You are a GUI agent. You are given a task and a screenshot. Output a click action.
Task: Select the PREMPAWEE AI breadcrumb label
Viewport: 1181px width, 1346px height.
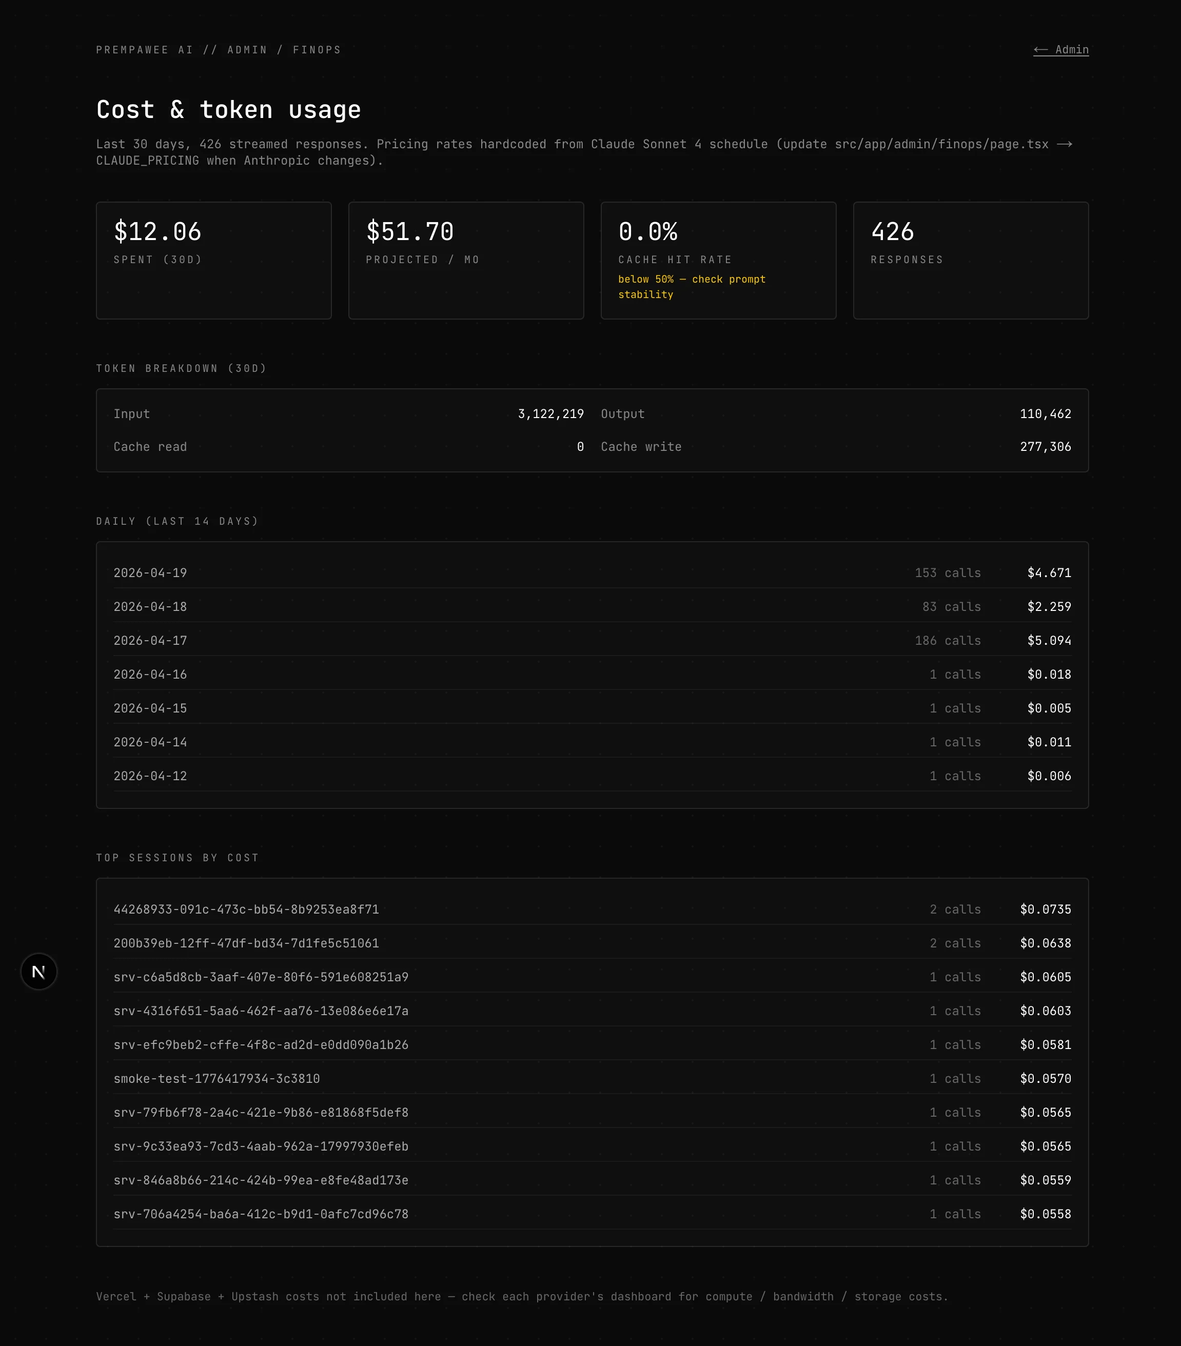144,49
